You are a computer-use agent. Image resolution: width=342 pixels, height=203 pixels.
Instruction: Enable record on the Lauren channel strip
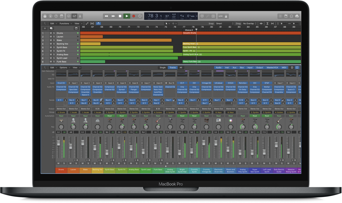coord(77,160)
